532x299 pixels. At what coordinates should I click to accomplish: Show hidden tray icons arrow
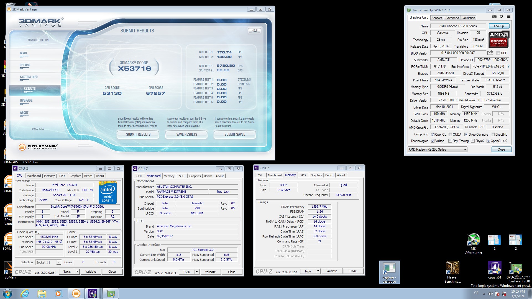coord(484,294)
